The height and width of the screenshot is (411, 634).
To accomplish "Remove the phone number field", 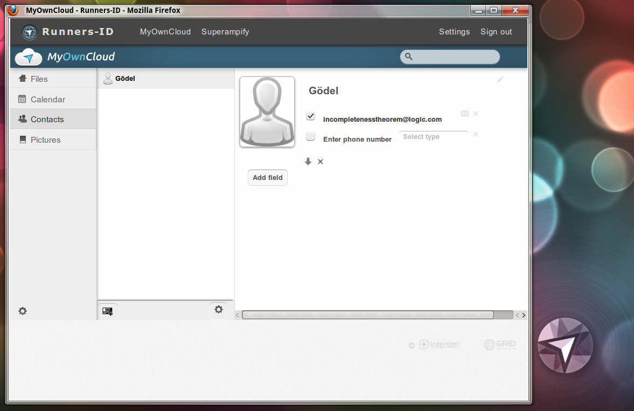I will [476, 134].
